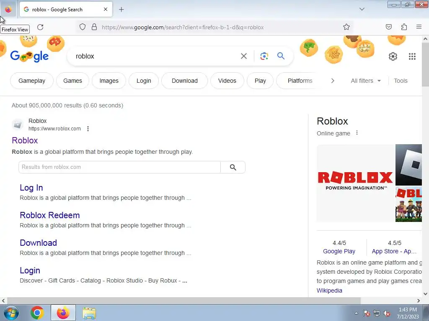Open Firefox application menu
The width and height of the screenshot is (429, 321).
[x=419, y=27]
